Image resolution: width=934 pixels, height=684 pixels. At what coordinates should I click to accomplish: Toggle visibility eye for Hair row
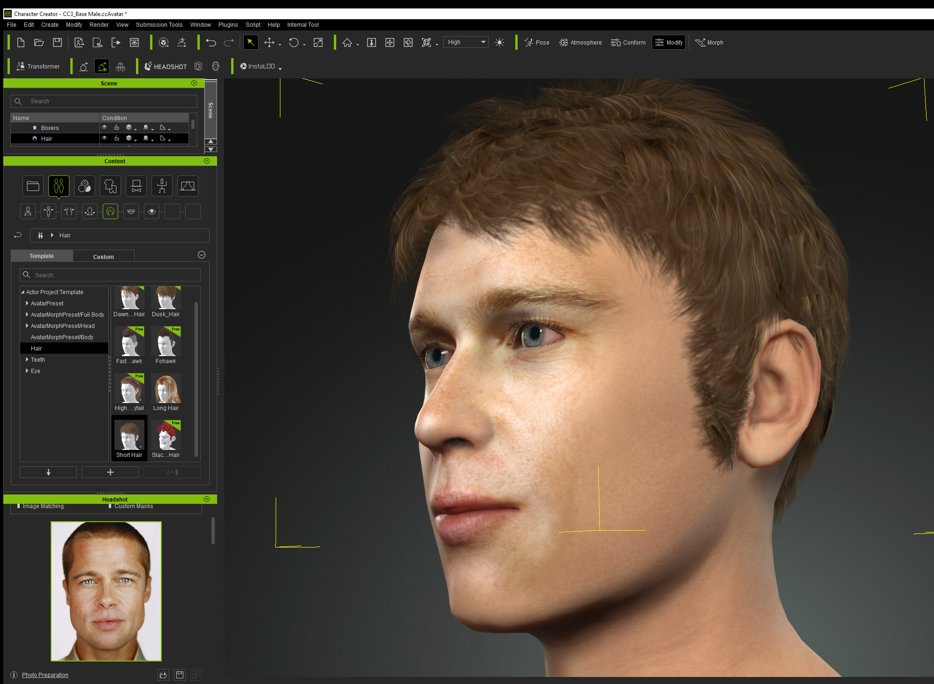[x=105, y=138]
